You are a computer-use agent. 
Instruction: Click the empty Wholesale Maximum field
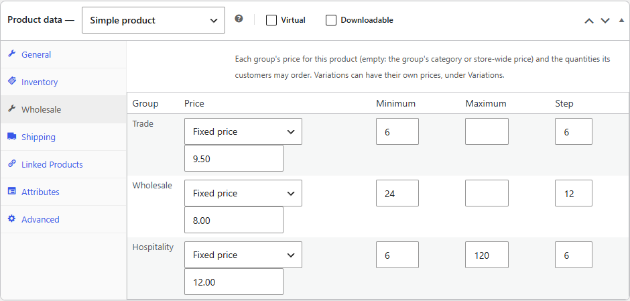(x=487, y=193)
